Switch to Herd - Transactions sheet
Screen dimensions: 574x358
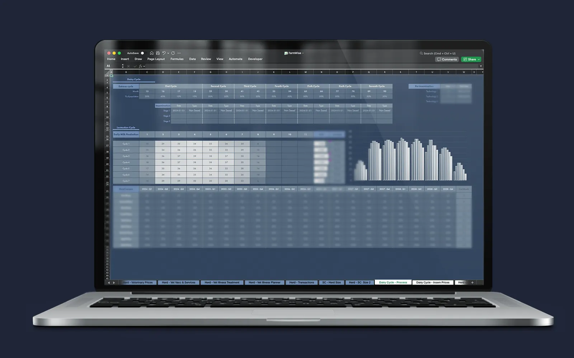pyautogui.click(x=301, y=282)
